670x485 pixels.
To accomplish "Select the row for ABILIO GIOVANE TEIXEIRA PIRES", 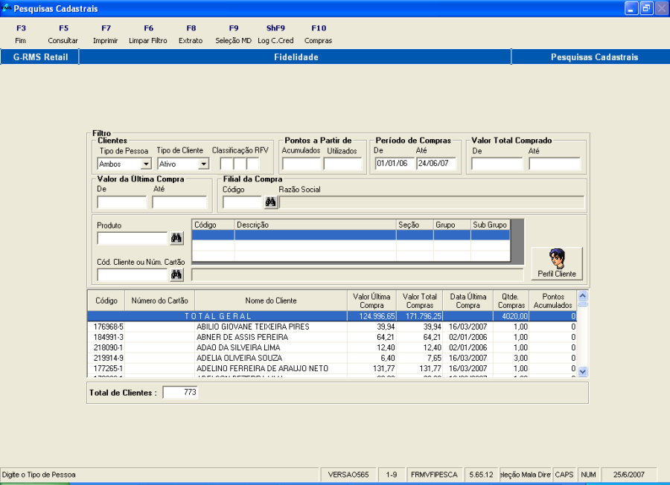I will pos(252,327).
